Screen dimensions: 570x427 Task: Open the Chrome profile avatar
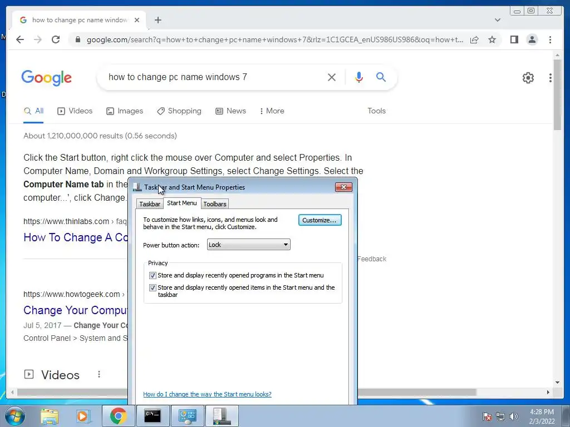click(x=532, y=39)
